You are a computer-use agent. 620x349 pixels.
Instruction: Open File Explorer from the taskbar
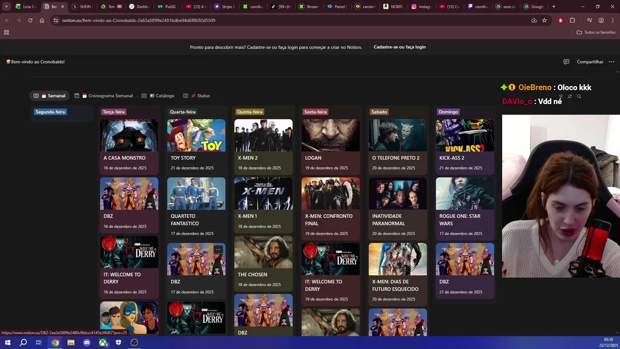click(71, 343)
